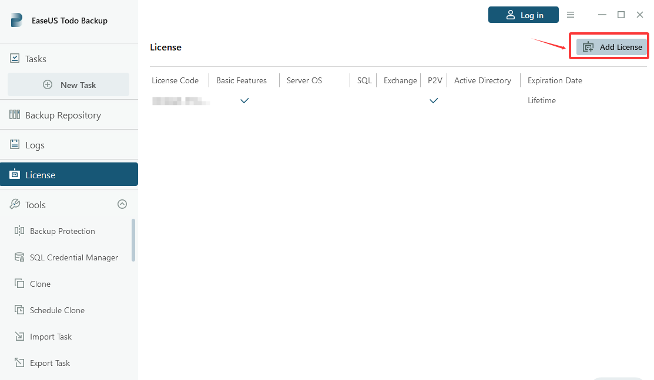
Task: Click the Tasks checklist icon
Action: pos(15,58)
